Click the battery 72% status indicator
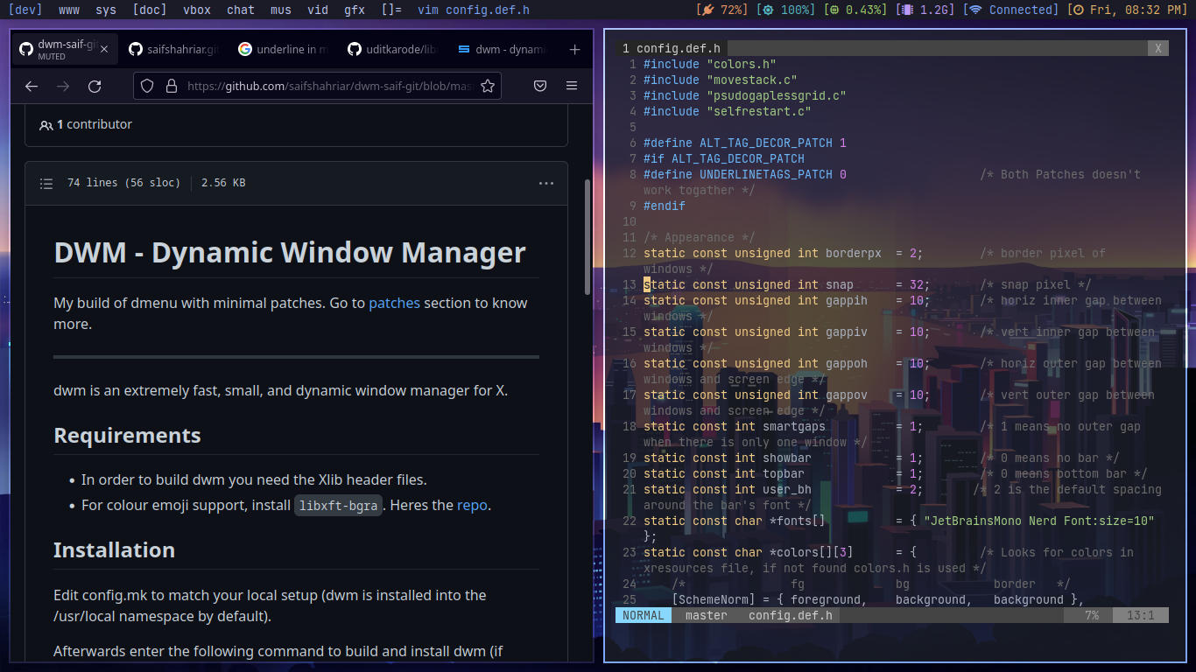This screenshot has height=672, width=1196. tap(723, 10)
